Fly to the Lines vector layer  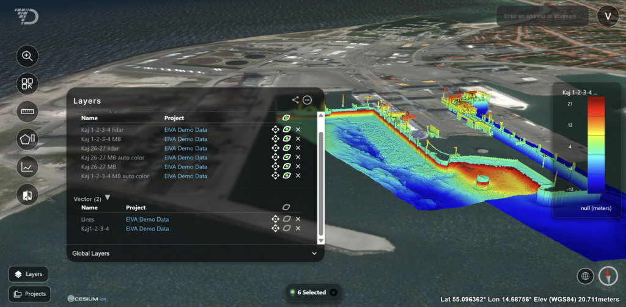[275, 219]
